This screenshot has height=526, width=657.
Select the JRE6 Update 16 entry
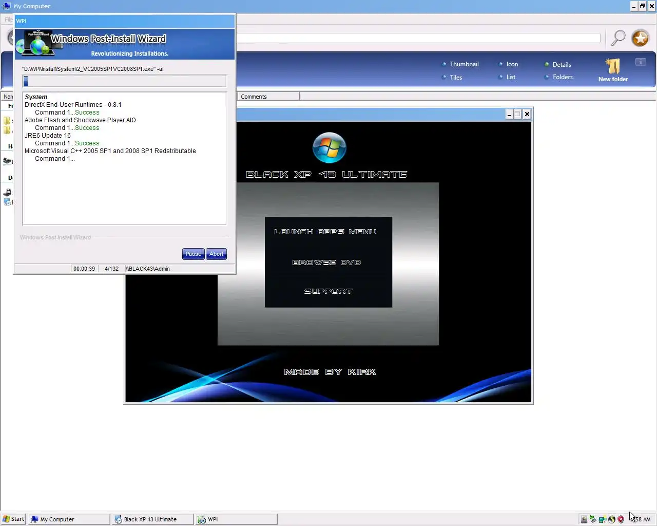(x=48, y=136)
